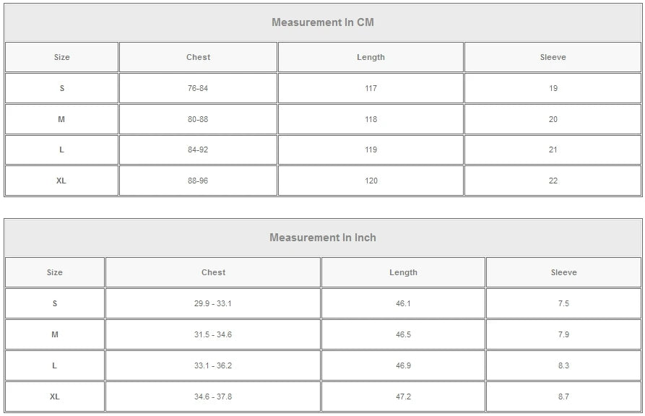This screenshot has height=416, width=645.
Task: Select the Length header in the Inch table
Action: click(x=403, y=272)
